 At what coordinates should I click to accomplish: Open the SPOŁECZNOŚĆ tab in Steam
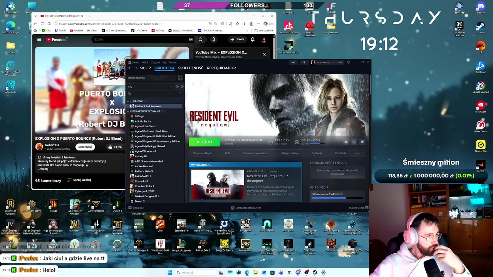click(x=191, y=68)
